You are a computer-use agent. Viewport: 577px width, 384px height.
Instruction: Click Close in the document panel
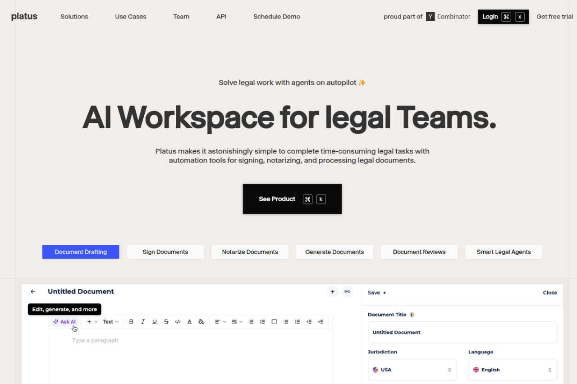pyautogui.click(x=550, y=293)
